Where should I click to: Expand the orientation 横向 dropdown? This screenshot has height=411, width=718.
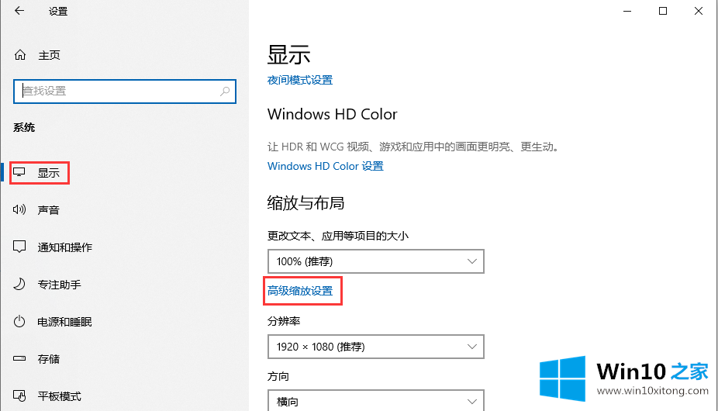(375, 402)
